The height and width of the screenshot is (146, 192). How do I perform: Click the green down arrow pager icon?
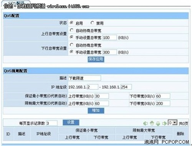coord(158,123)
